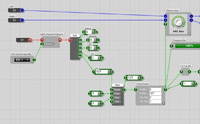Click the In Min field of Float Scaler
This screenshot has height=124, width=200.
click(155, 90)
